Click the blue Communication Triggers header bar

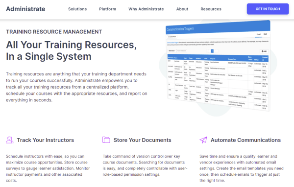coord(218,28)
